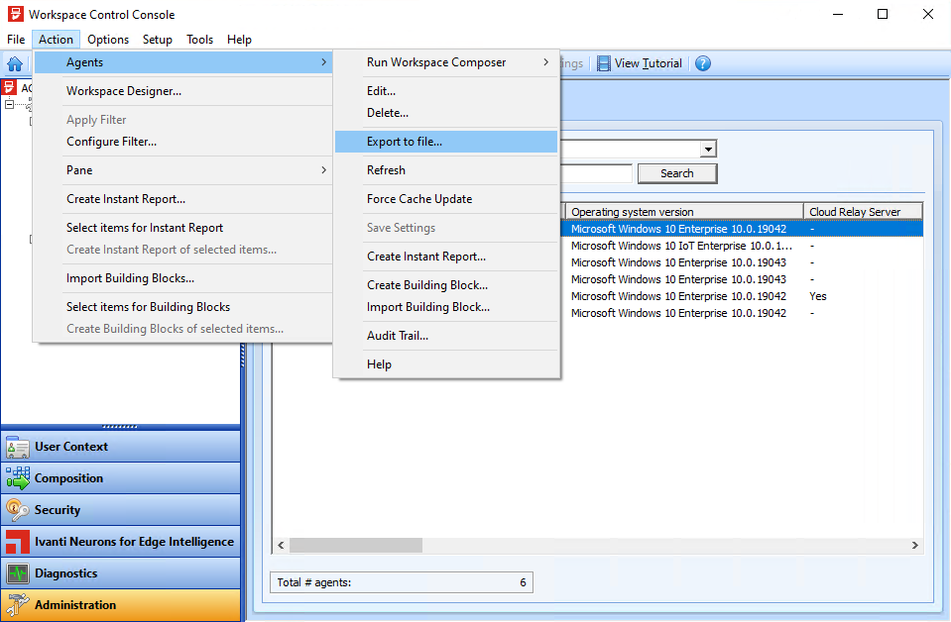Open the Tools menu
This screenshot has width=951, height=622.
coord(199,40)
